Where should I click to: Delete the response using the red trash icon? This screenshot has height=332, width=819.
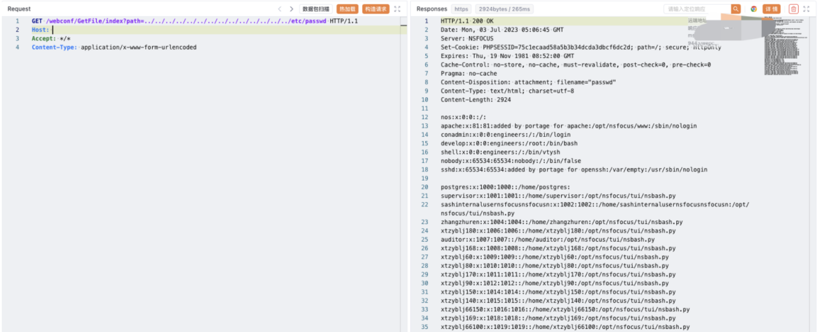(x=793, y=9)
